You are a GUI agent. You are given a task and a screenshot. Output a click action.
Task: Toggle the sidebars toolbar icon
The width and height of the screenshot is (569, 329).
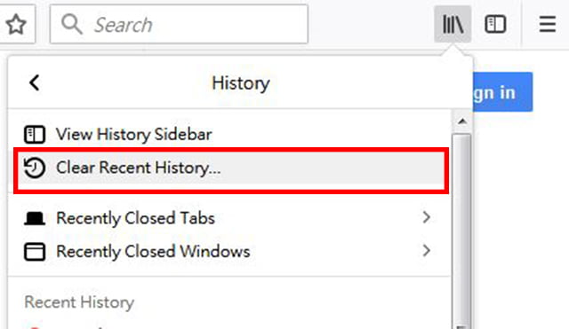coord(495,24)
